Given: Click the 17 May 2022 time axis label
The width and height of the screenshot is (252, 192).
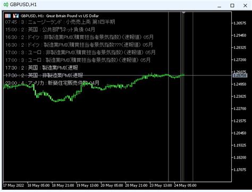Looking at the screenshot, I should coord(13,186).
